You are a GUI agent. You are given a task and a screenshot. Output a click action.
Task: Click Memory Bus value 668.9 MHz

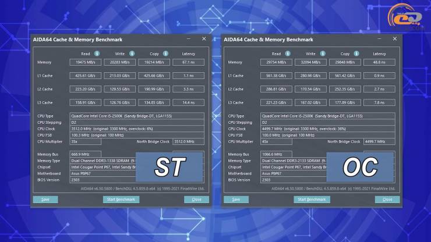(x=85, y=154)
